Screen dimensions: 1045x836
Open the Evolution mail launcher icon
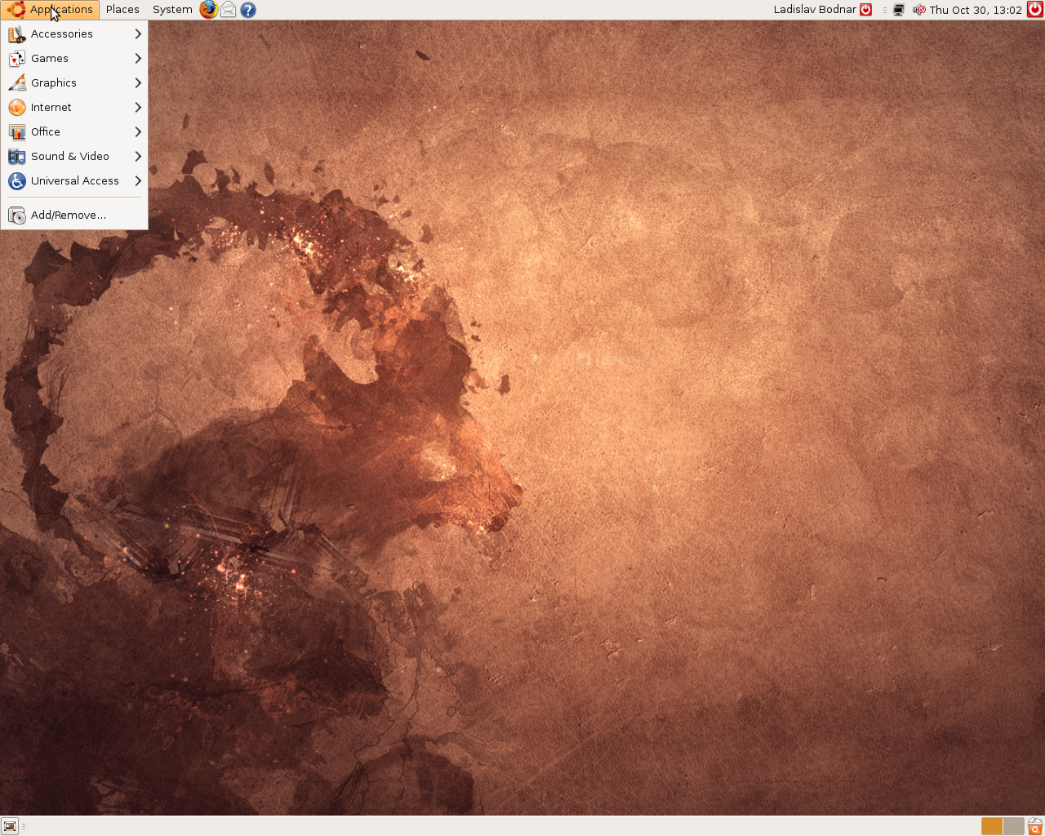click(229, 10)
